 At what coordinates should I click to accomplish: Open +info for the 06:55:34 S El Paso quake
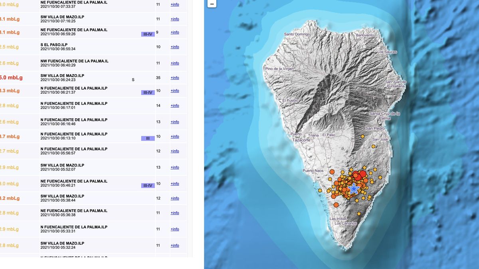[175, 47]
